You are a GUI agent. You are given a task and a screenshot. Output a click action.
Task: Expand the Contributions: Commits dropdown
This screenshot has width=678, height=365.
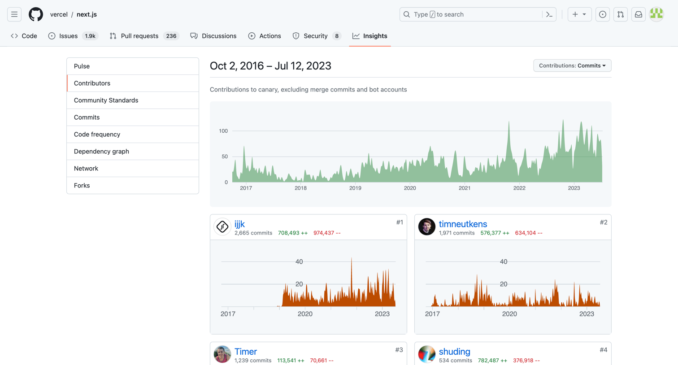[572, 65]
